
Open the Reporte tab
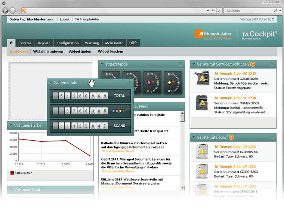click(44, 43)
